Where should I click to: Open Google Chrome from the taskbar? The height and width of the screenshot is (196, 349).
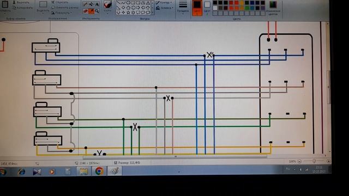click(99, 171)
